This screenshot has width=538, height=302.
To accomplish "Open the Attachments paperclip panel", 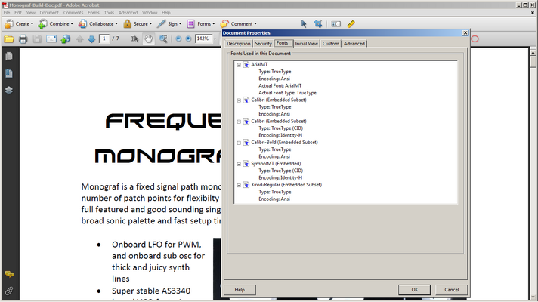I will click(9, 291).
